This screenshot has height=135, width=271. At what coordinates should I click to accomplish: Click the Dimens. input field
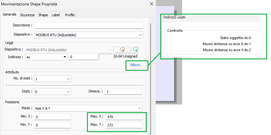click(123, 91)
